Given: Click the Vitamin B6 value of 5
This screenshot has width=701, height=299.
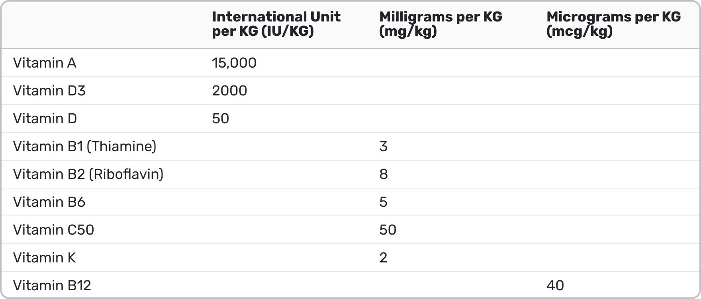Looking at the screenshot, I should click(384, 202).
